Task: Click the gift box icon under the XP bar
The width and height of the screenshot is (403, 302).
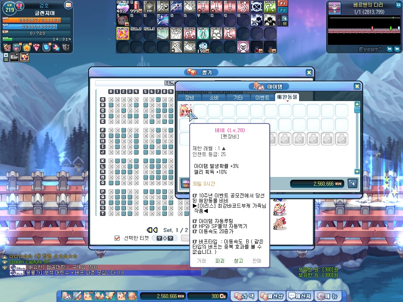Action: coord(17,48)
